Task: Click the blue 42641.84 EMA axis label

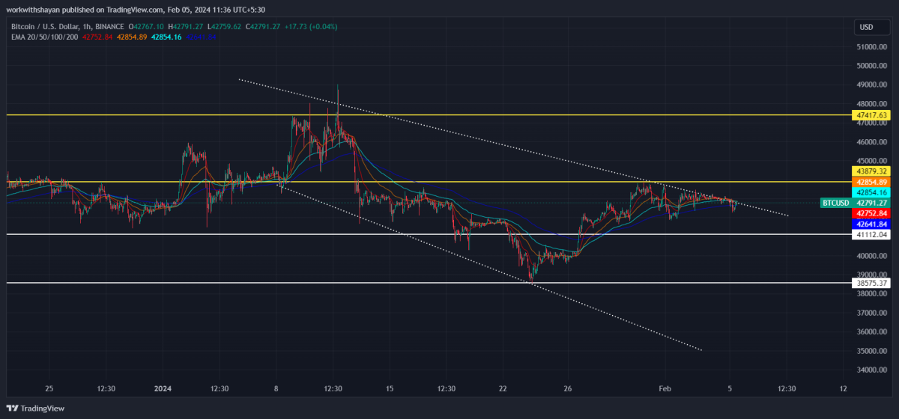Action: tap(871, 224)
